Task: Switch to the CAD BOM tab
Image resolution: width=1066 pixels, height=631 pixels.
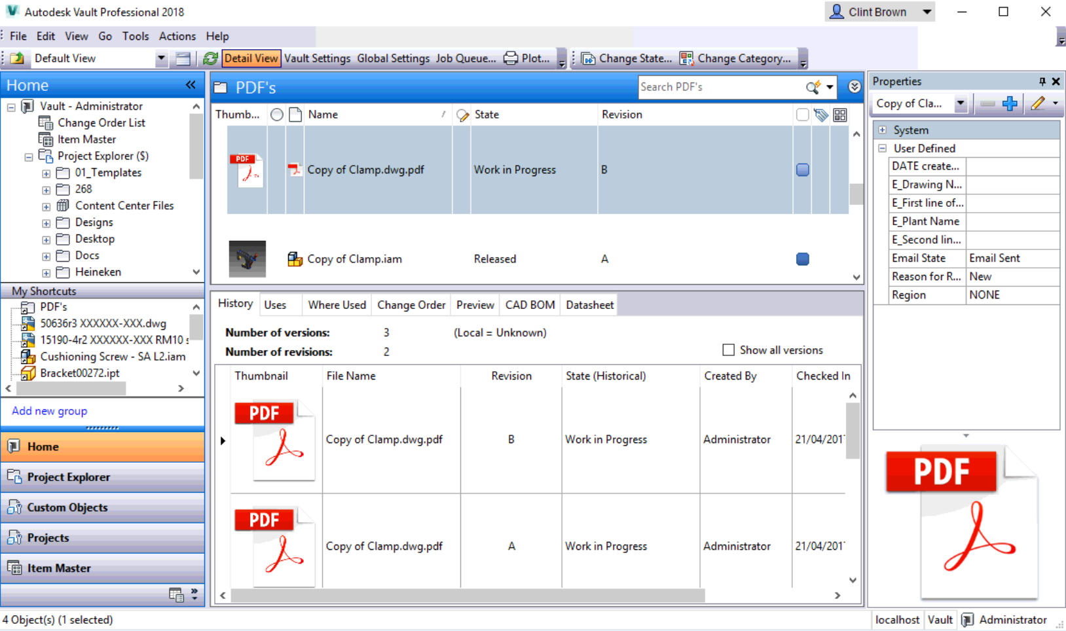Action: [530, 305]
